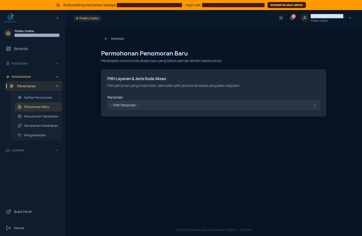Viewport: 362px width, 236px height.
Task: Click the KOMDIGI logo
Action: tap(11, 18)
